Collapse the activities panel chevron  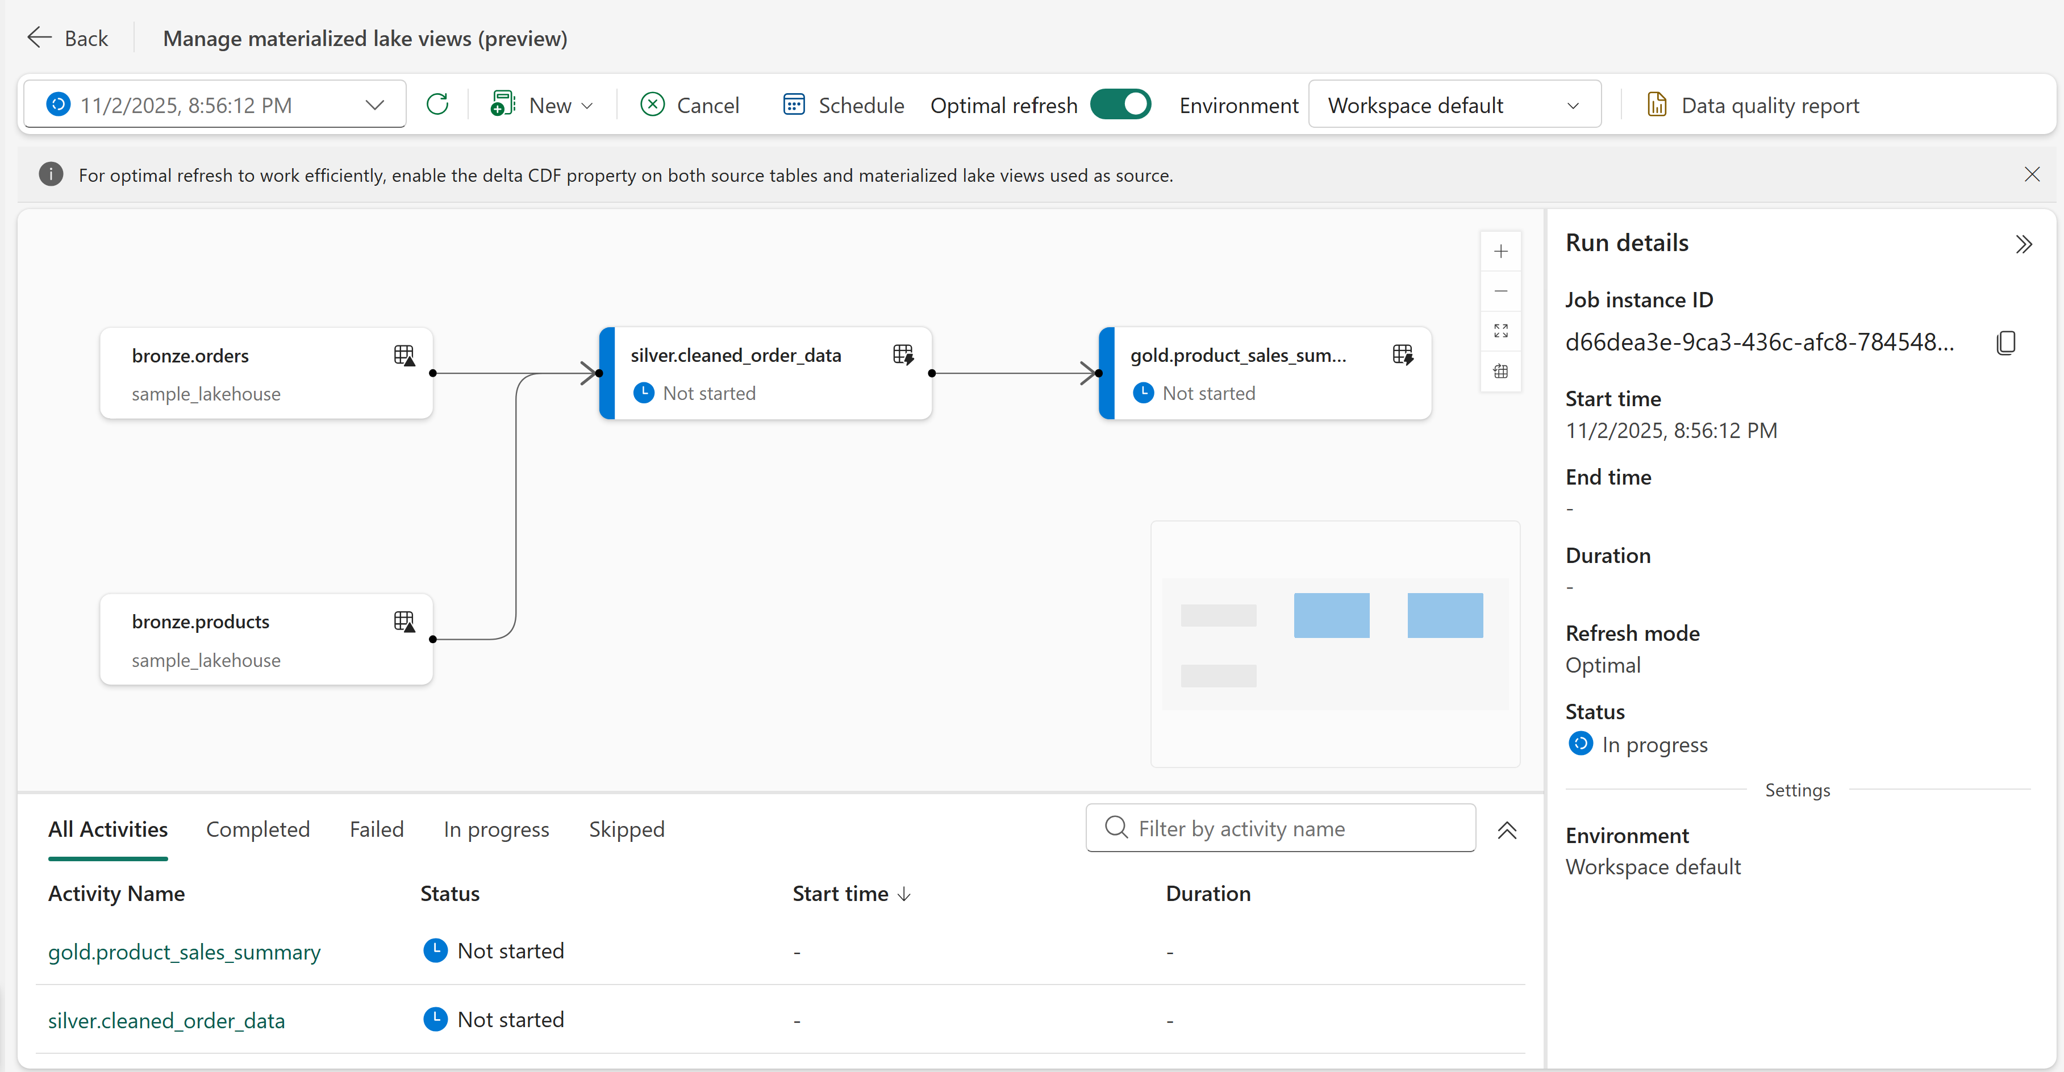coord(1506,830)
